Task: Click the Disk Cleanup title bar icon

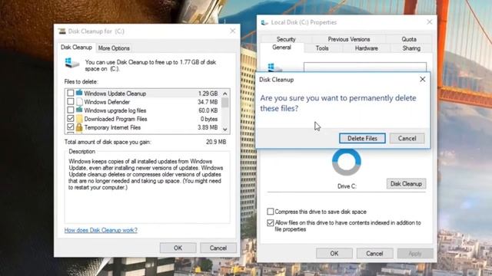Action: [61, 31]
